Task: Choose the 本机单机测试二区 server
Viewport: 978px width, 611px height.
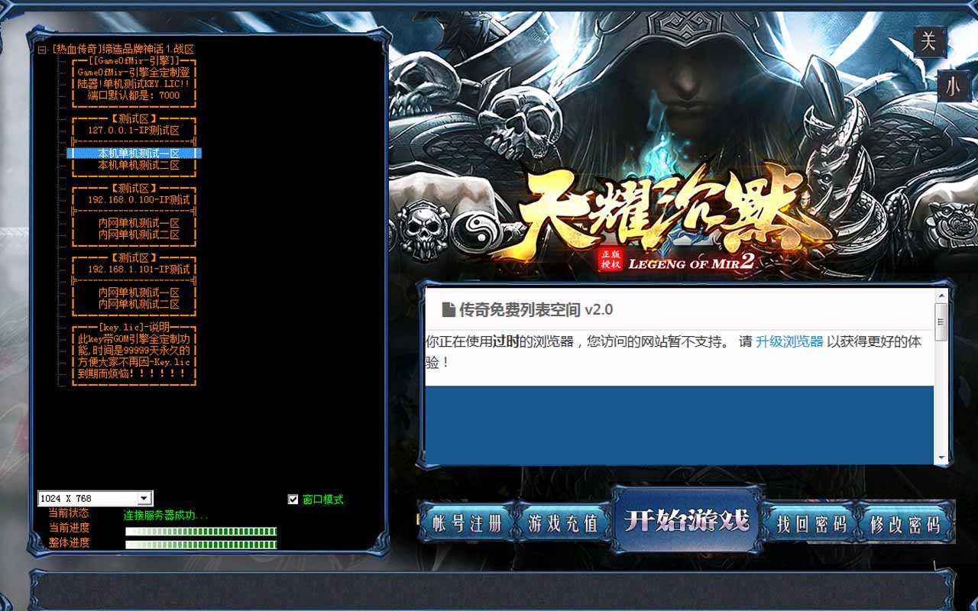Action: pos(138,165)
